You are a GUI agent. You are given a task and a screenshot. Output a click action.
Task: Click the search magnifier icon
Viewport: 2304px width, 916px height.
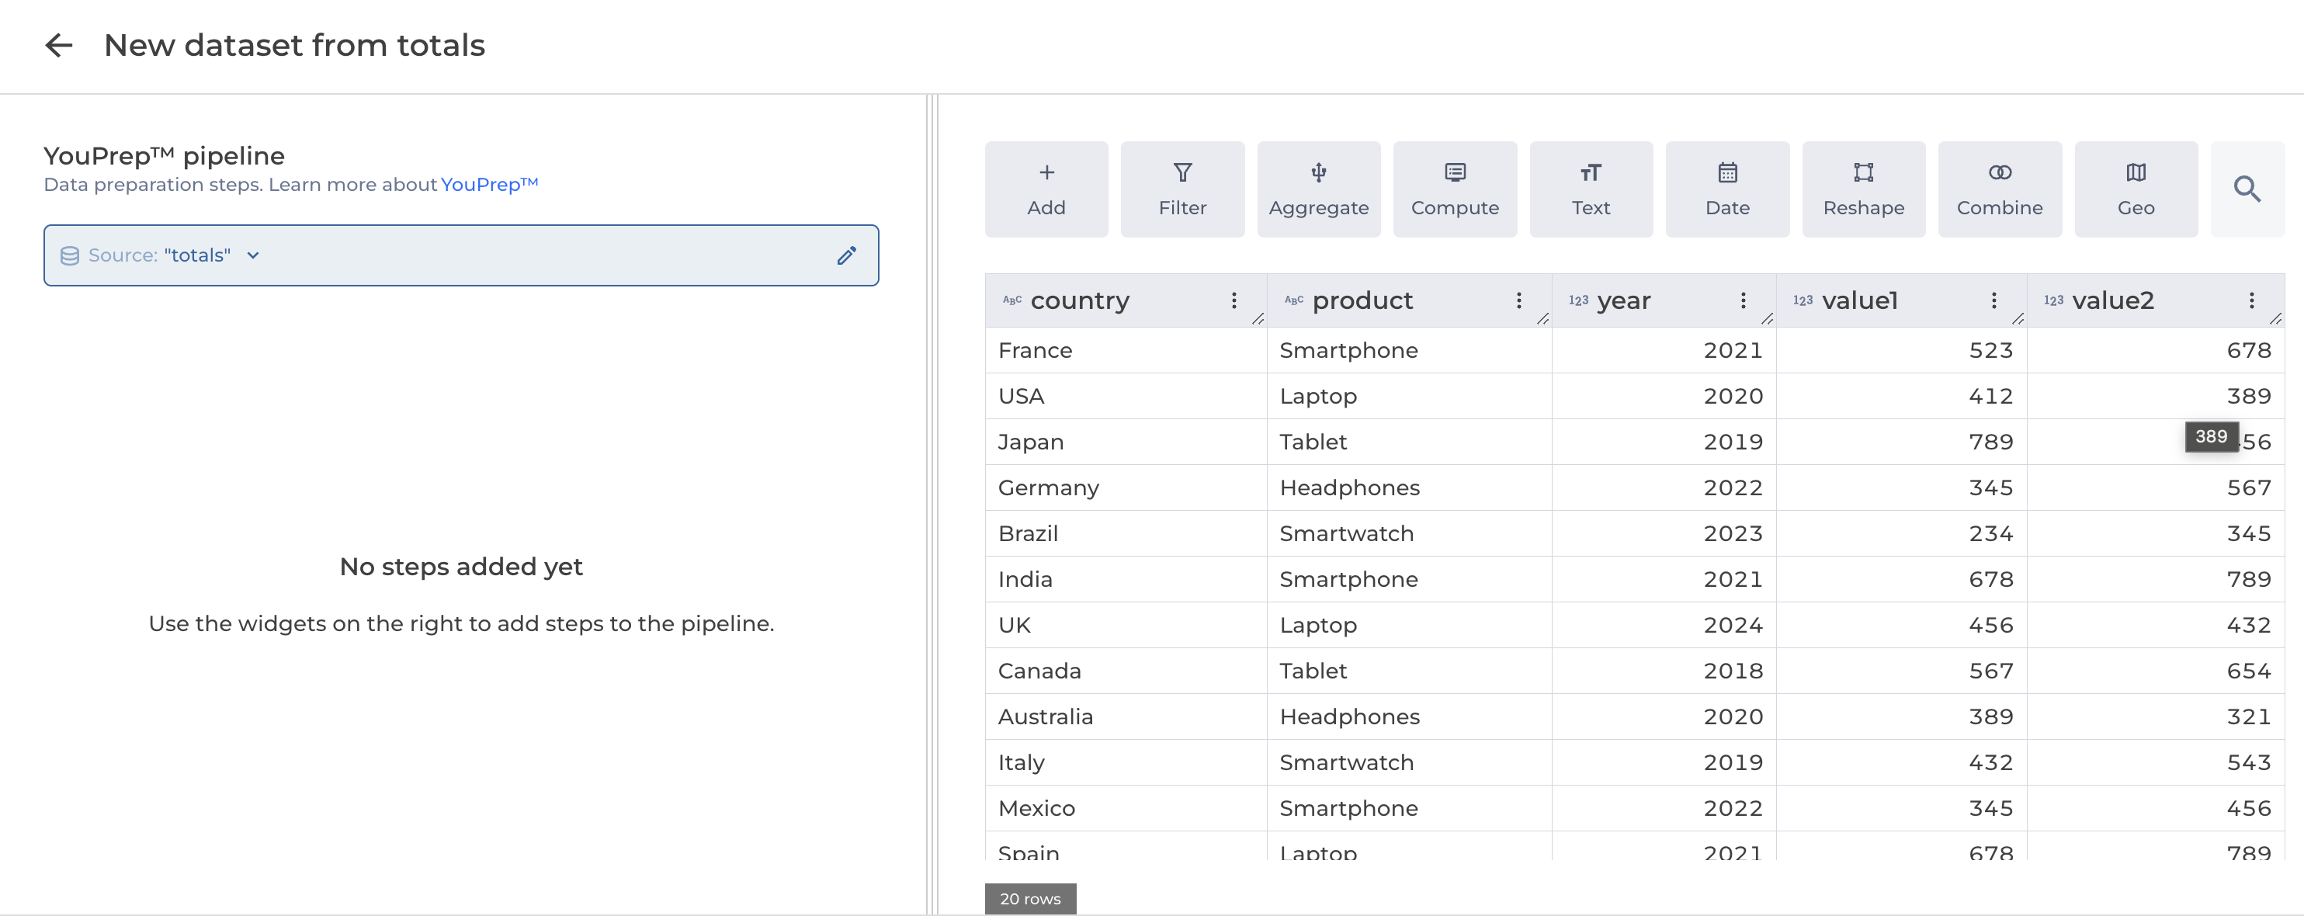tap(2245, 189)
